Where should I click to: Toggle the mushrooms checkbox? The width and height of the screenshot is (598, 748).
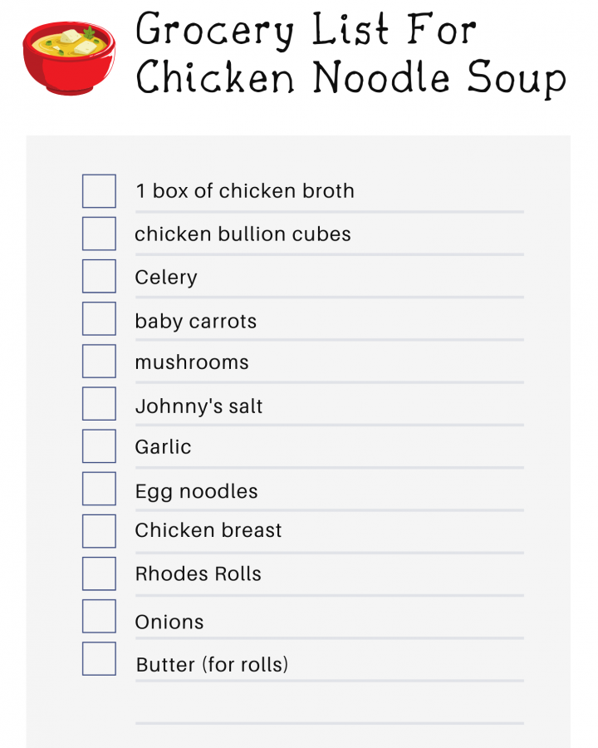tap(99, 361)
